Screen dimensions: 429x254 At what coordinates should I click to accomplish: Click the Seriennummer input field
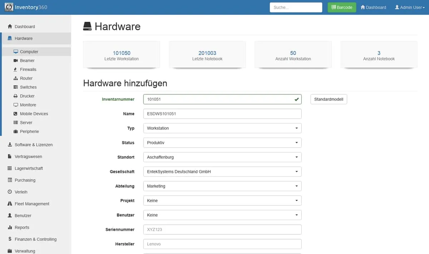tap(222, 229)
